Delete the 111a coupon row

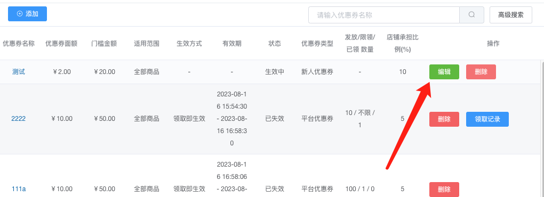coord(444,190)
